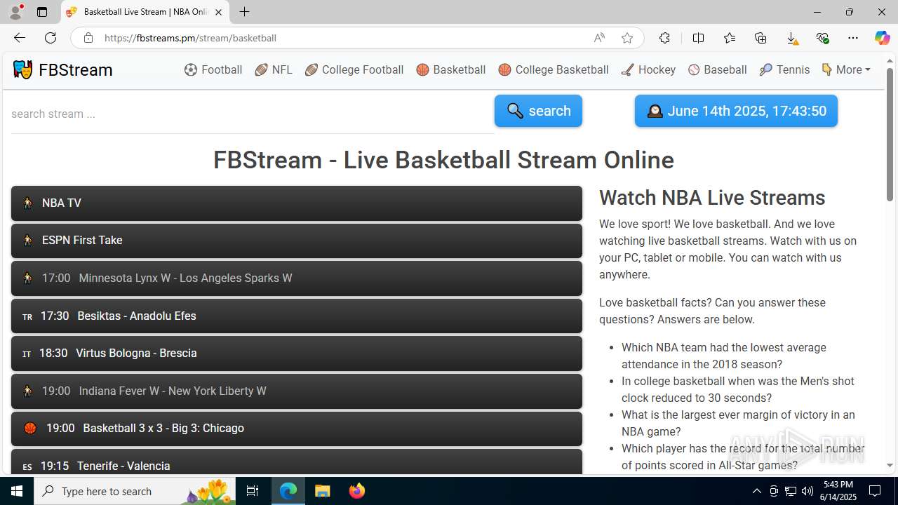Click the browser profile icon

click(15, 12)
